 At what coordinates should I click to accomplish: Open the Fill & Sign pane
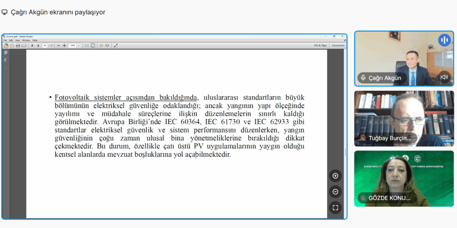[320, 45]
